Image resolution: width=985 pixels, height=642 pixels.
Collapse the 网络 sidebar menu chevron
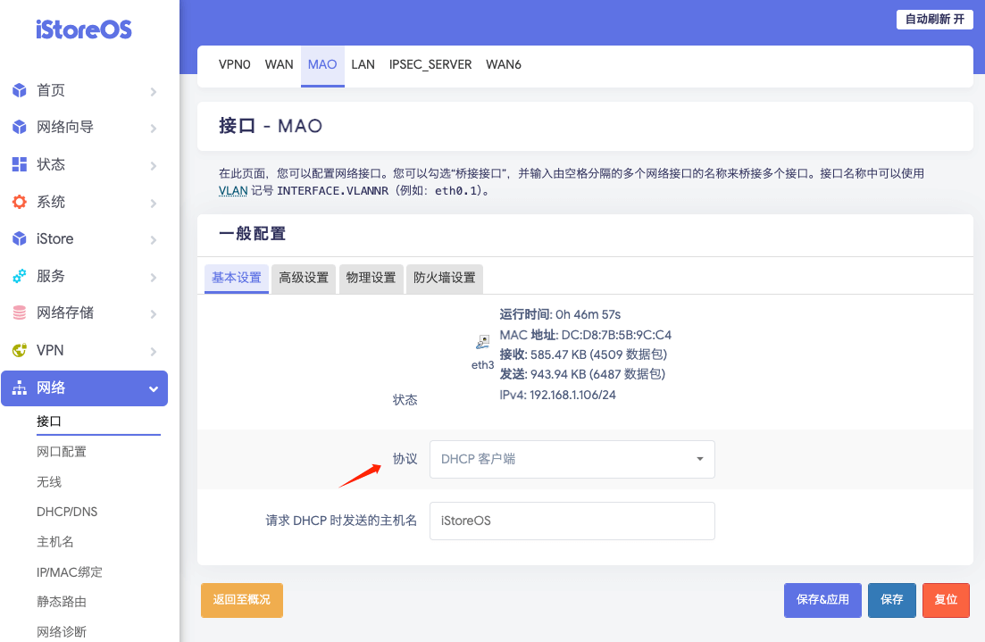[153, 388]
